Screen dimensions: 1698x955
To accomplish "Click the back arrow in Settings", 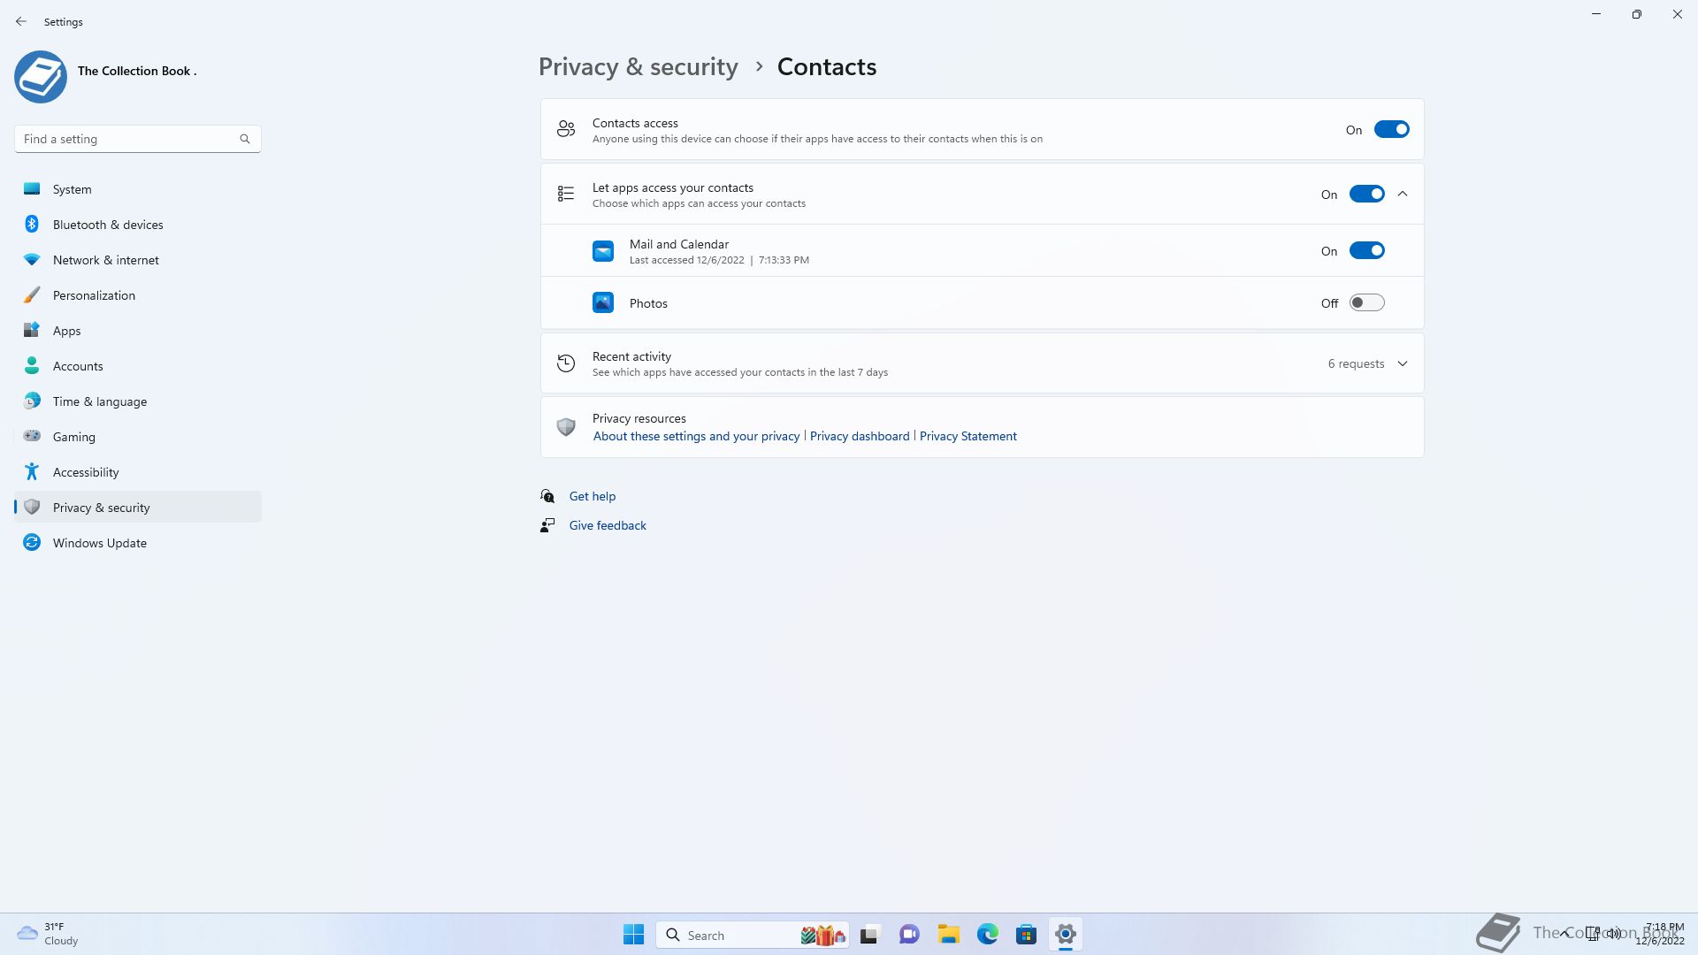I will point(21,21).
